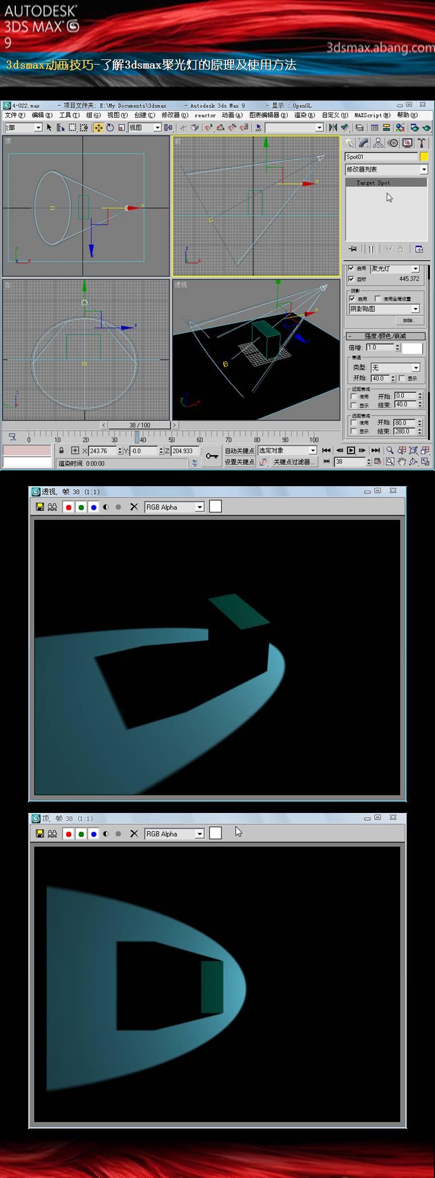Open the Utilities hammer panel tab
The height and width of the screenshot is (1178, 435).
click(x=421, y=143)
